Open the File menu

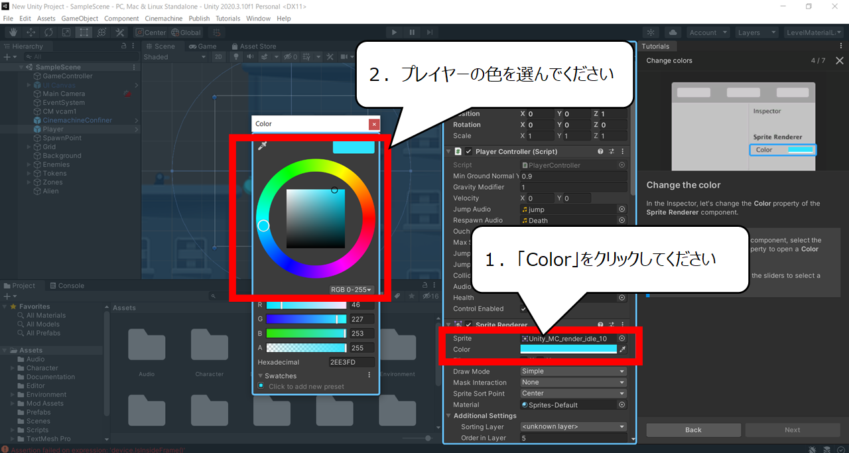(8, 19)
